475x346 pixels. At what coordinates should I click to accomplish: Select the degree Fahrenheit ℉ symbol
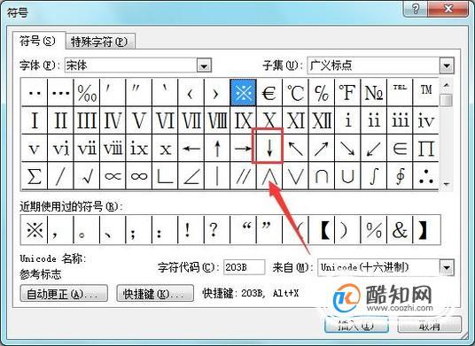(347, 93)
